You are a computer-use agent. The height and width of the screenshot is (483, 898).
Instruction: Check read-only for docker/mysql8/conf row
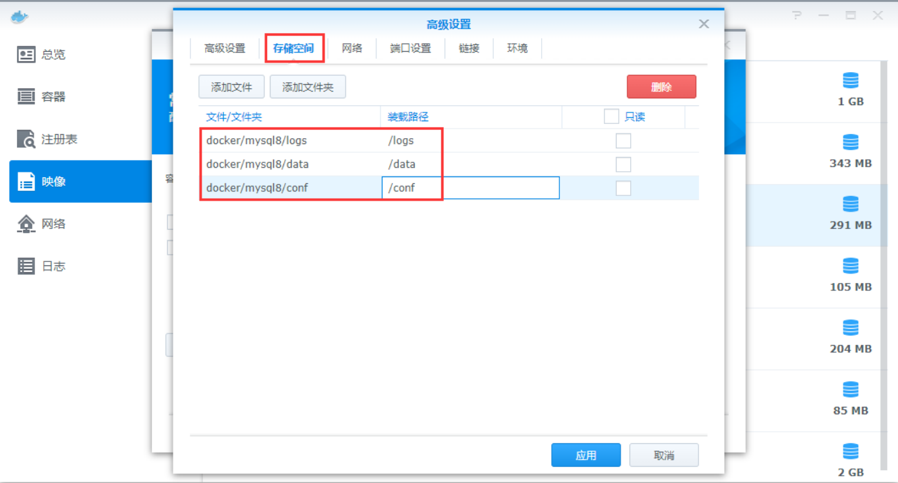(623, 188)
